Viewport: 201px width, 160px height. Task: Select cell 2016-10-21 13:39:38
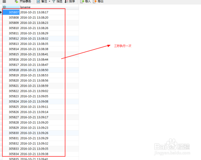pyautogui.click(x=49, y=154)
